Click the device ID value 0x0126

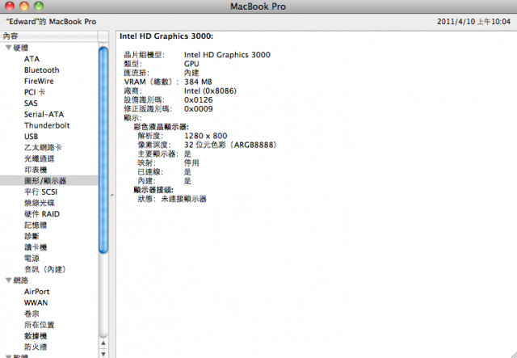click(x=198, y=100)
